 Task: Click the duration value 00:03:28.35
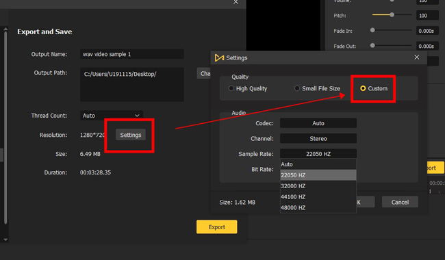95,172
